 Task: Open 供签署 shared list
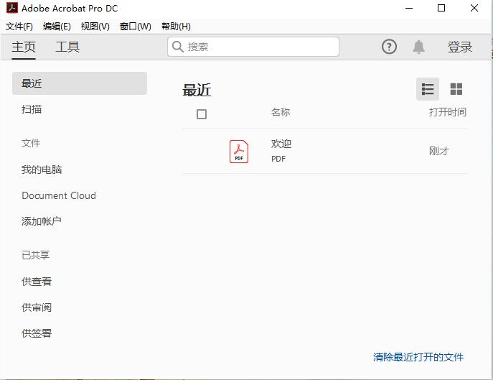[x=37, y=333]
